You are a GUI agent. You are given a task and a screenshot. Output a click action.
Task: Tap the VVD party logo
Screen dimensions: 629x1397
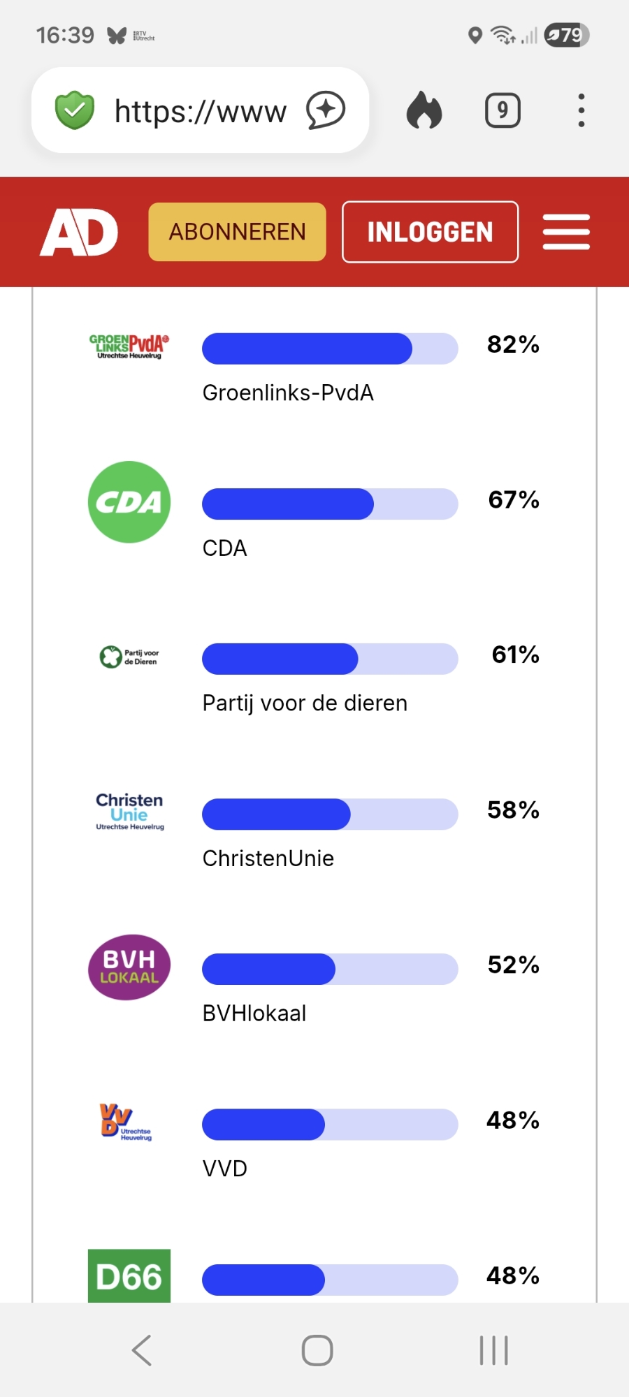pos(126,1122)
